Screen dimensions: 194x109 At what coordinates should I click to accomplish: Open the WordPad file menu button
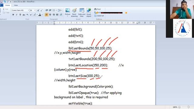tap(1, 5)
